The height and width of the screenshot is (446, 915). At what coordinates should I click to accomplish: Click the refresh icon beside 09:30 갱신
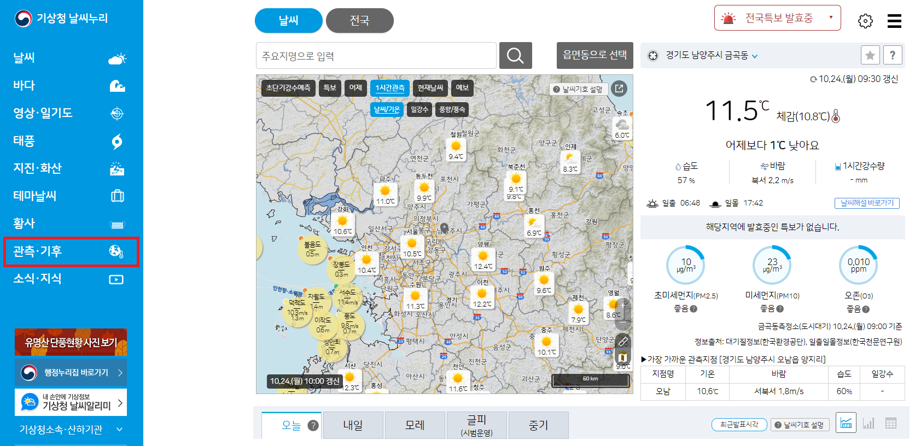[813, 79]
